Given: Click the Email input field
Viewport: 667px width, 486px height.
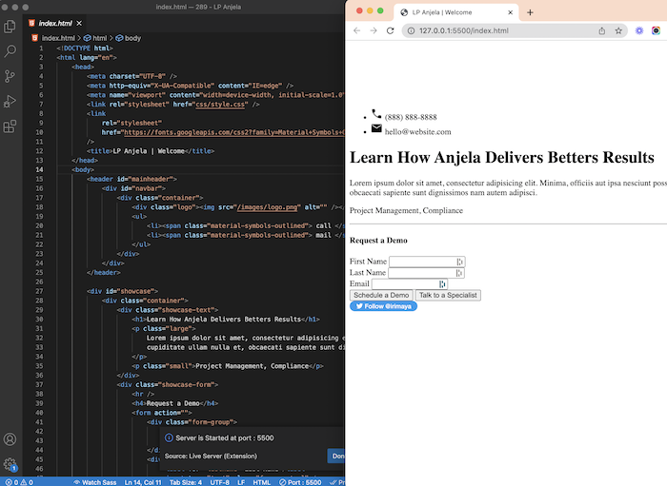Looking at the screenshot, I should click(x=410, y=284).
